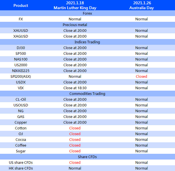Select the USDX product name

click(x=21, y=82)
